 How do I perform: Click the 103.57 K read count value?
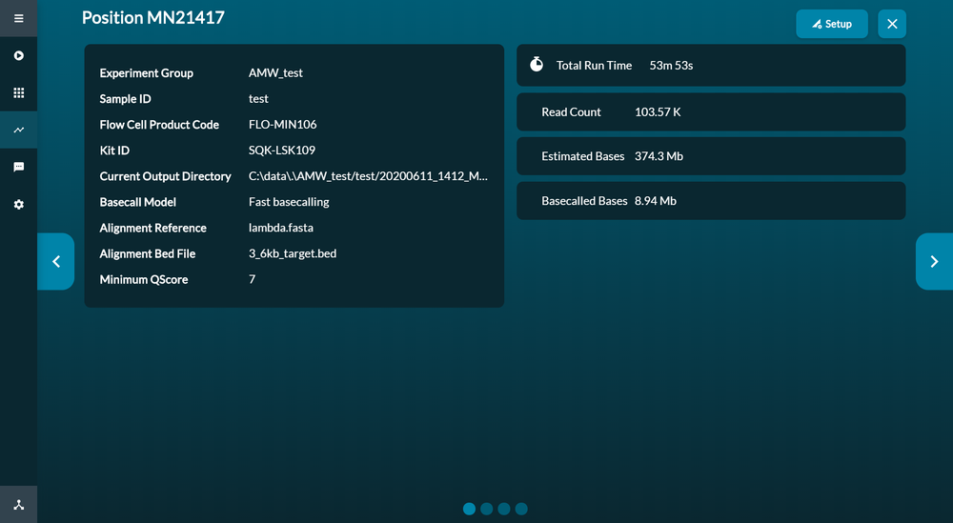click(658, 111)
